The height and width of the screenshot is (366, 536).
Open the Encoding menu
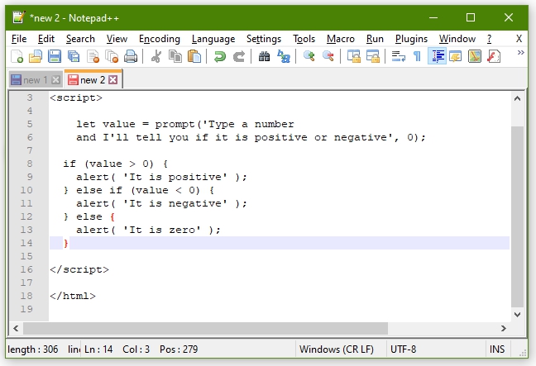tap(160, 39)
